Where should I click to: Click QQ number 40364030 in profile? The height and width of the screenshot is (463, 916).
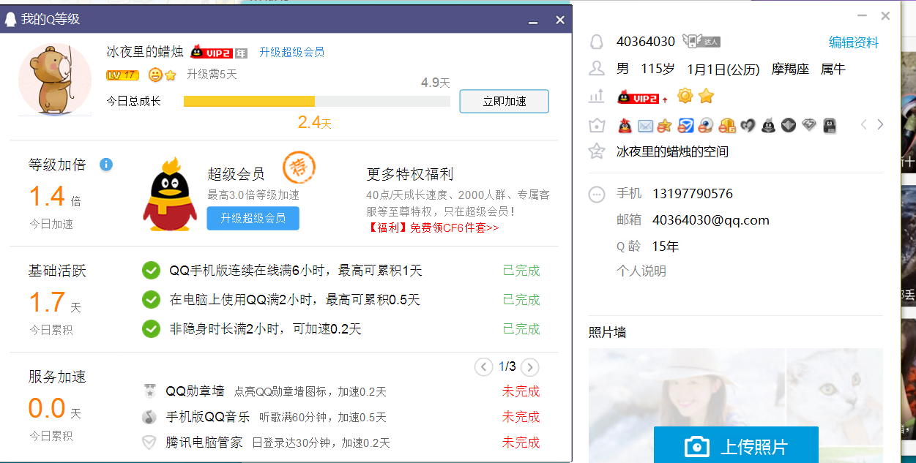click(646, 42)
